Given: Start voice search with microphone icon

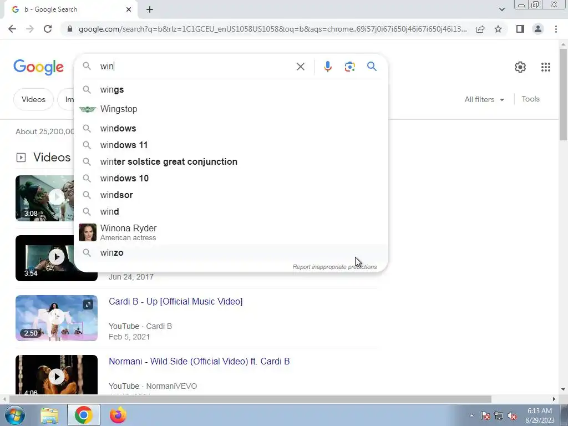Looking at the screenshot, I should click(x=327, y=67).
